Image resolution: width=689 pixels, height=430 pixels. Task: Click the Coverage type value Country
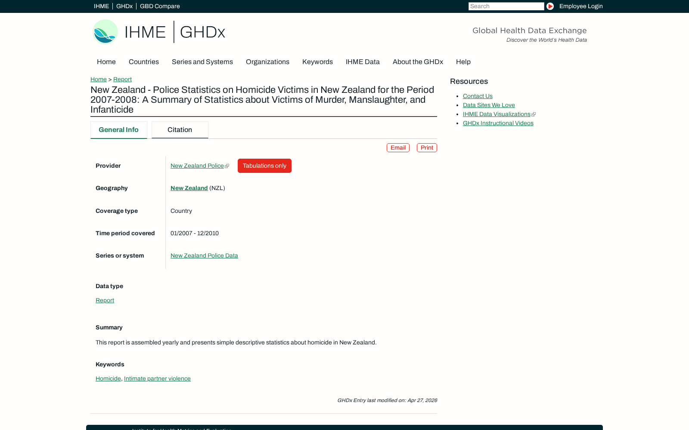[x=181, y=211]
